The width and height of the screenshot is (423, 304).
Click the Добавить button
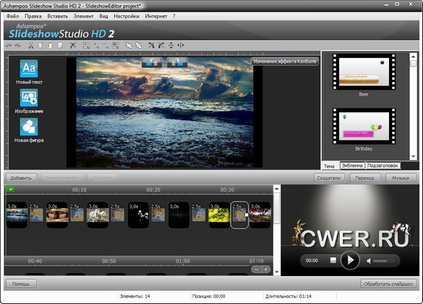point(21,178)
